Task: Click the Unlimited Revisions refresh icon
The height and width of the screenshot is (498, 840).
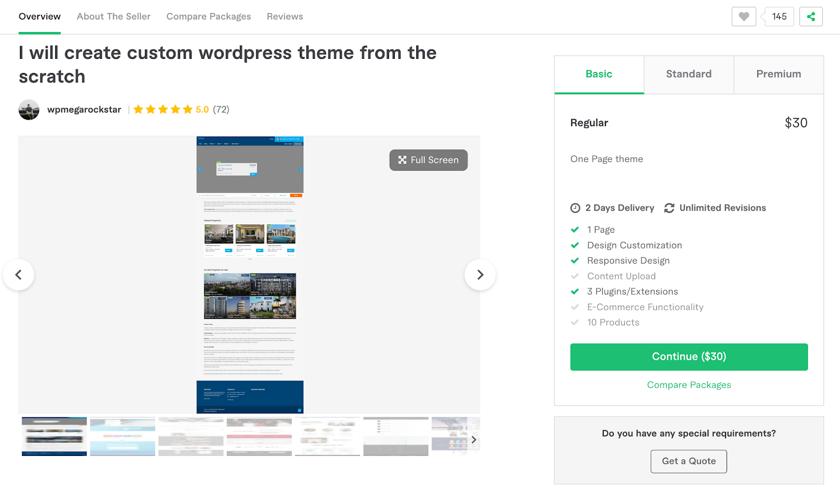Action: click(x=669, y=208)
